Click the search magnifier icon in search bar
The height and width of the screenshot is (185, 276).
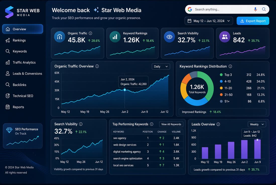coord(264,9)
